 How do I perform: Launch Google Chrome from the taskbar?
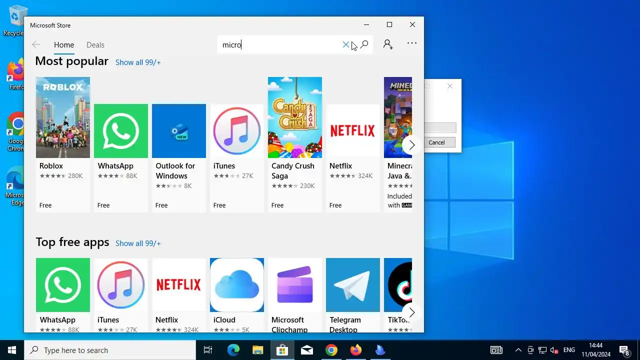pos(331,350)
